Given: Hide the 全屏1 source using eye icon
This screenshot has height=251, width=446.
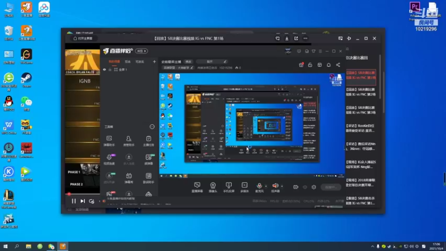Looking at the screenshot, I should 104,69.
